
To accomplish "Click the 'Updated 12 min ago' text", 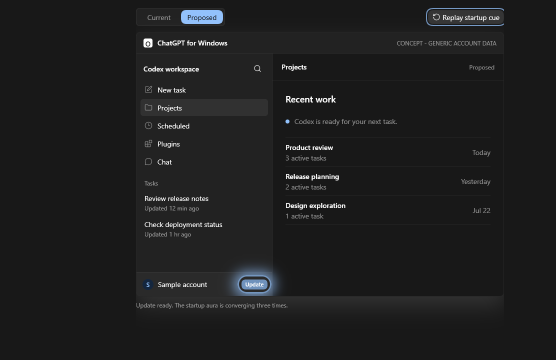I will point(171,208).
